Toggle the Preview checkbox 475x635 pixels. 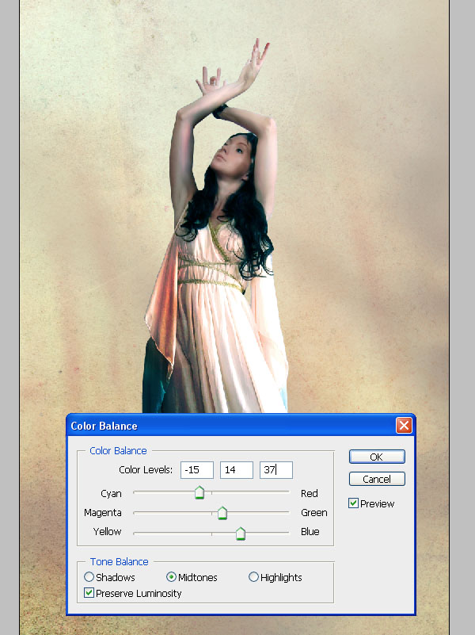point(353,503)
